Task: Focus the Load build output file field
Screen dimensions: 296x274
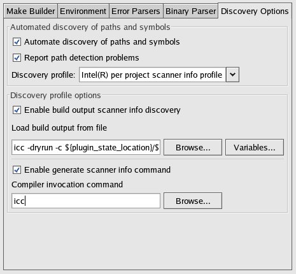Action: coord(86,147)
